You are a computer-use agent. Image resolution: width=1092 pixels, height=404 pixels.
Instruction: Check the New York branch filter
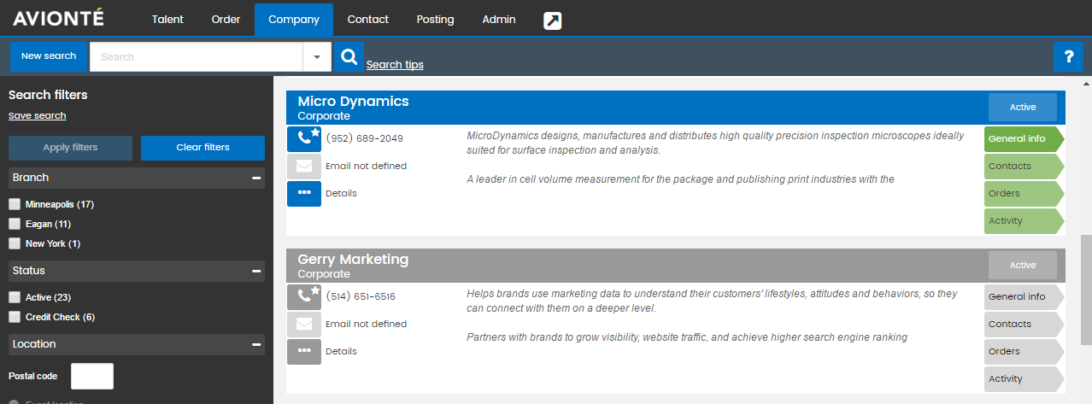(15, 243)
